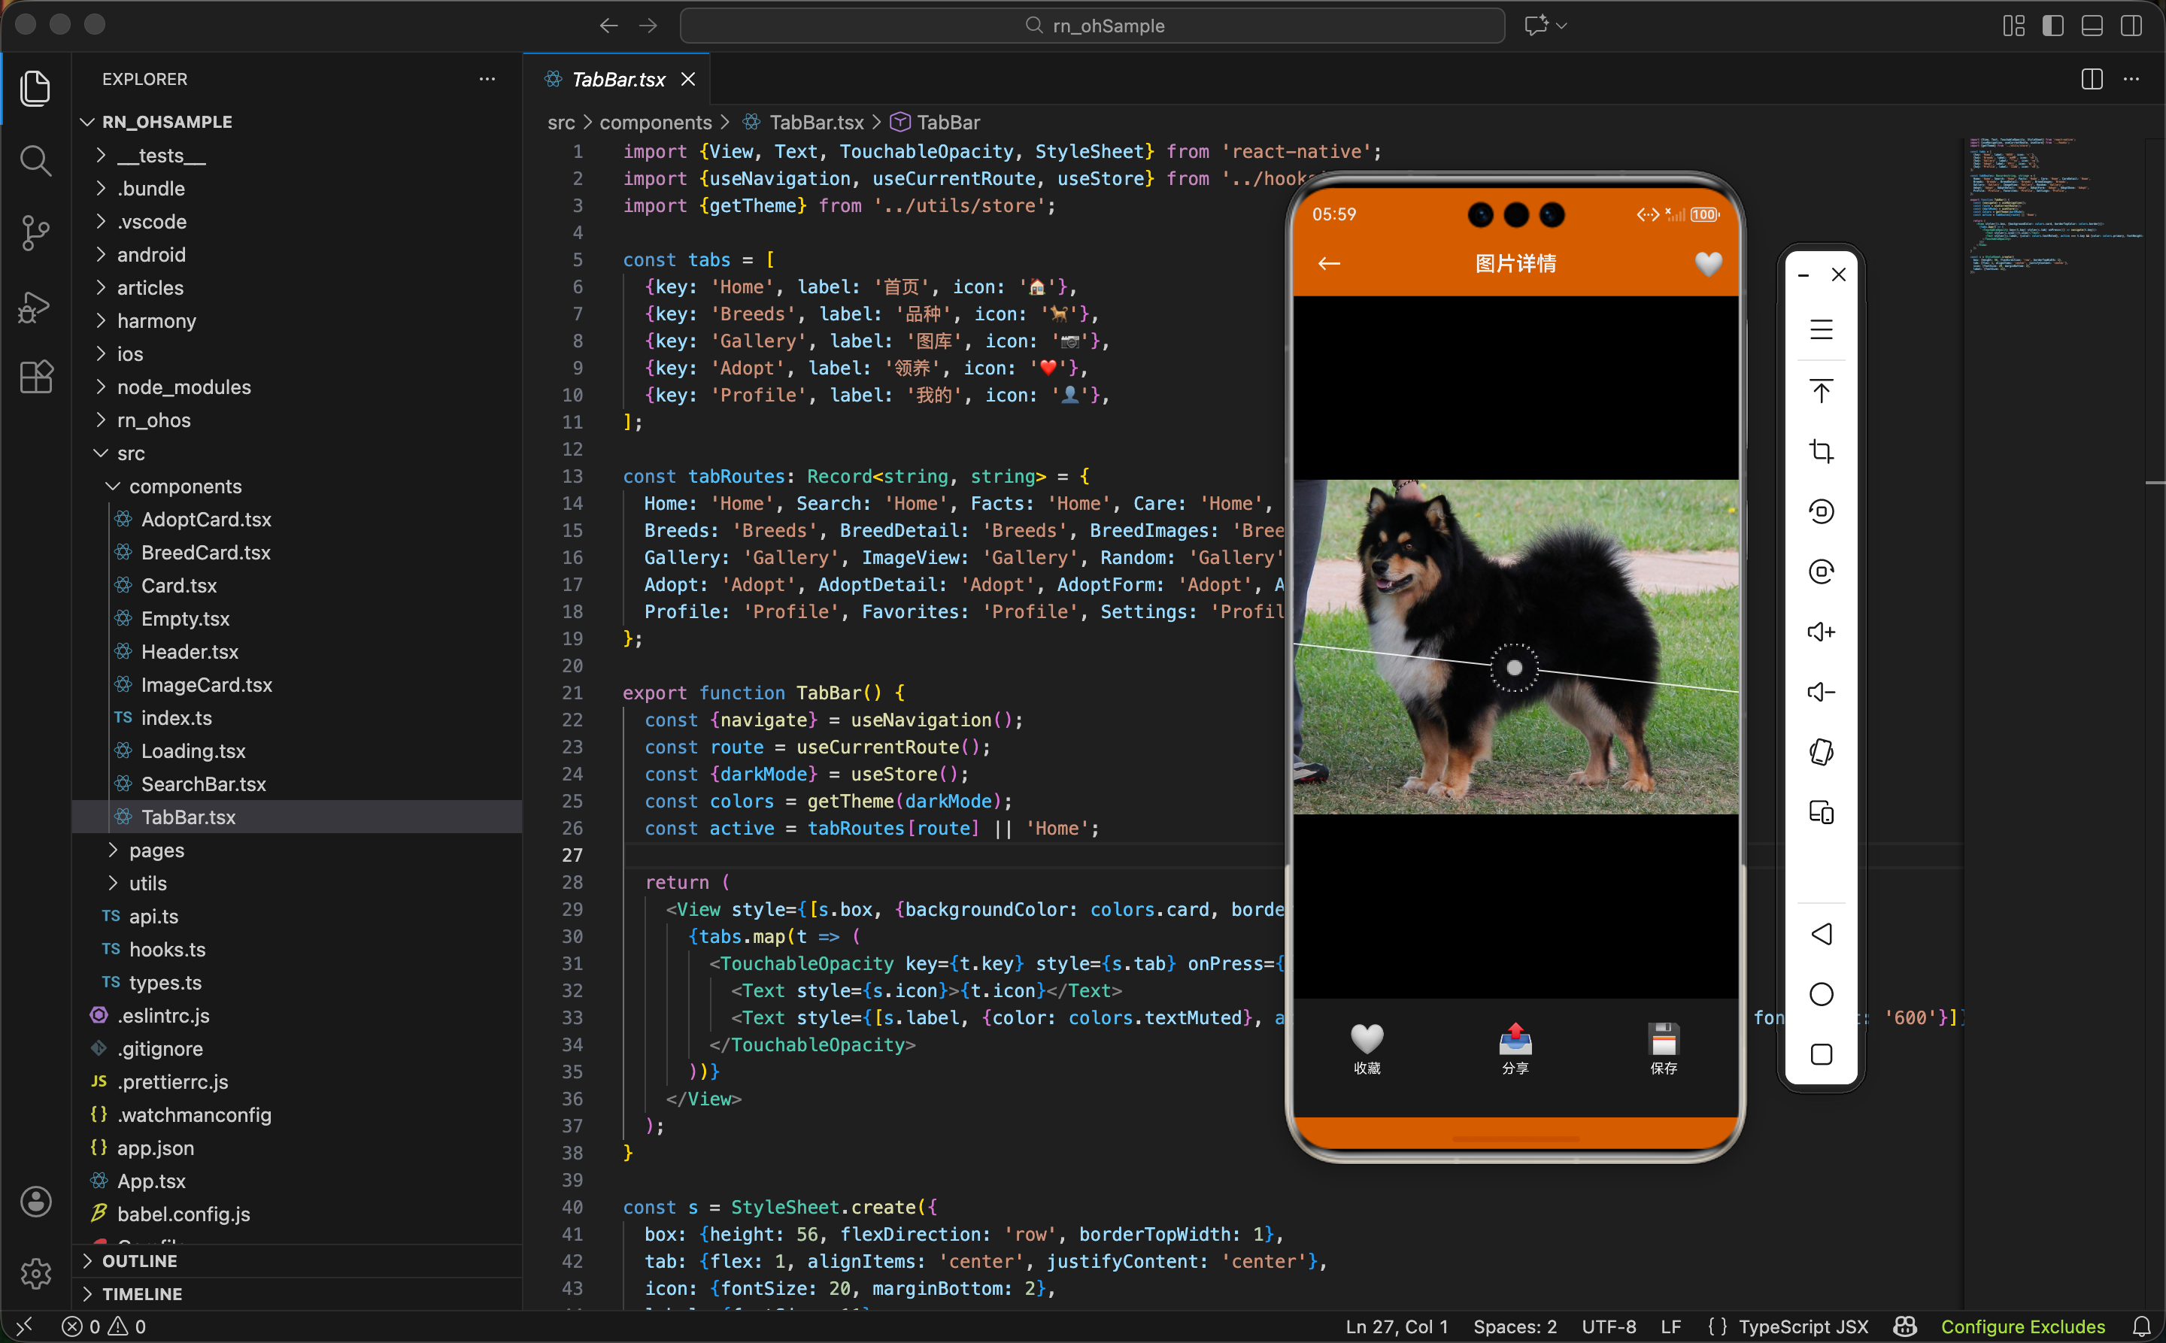2166x1343 pixels.
Task: Toggle the heart favorite in 图片详情 header
Action: pos(1707,263)
